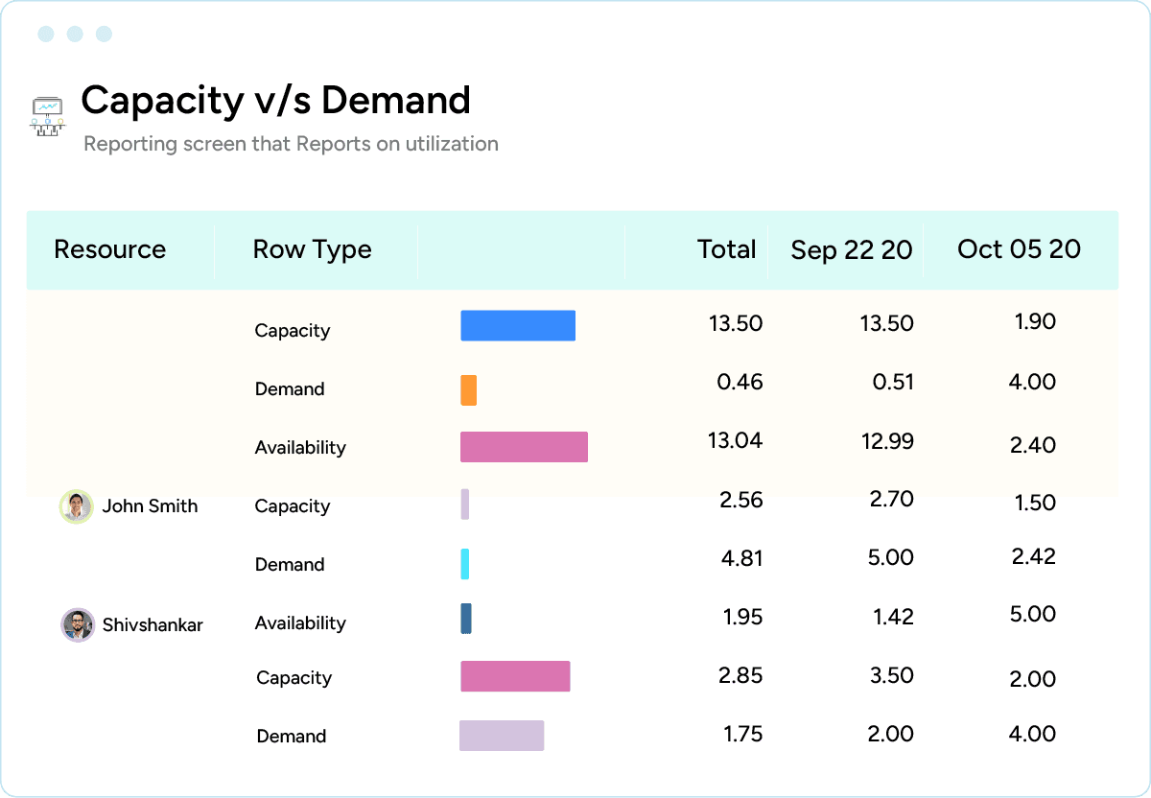Select the blue Capacity bar in the first row

point(518,325)
